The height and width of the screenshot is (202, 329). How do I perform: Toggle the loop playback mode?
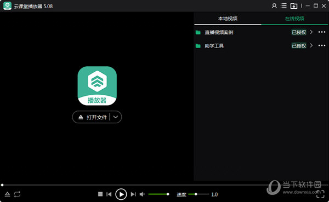pos(17,194)
